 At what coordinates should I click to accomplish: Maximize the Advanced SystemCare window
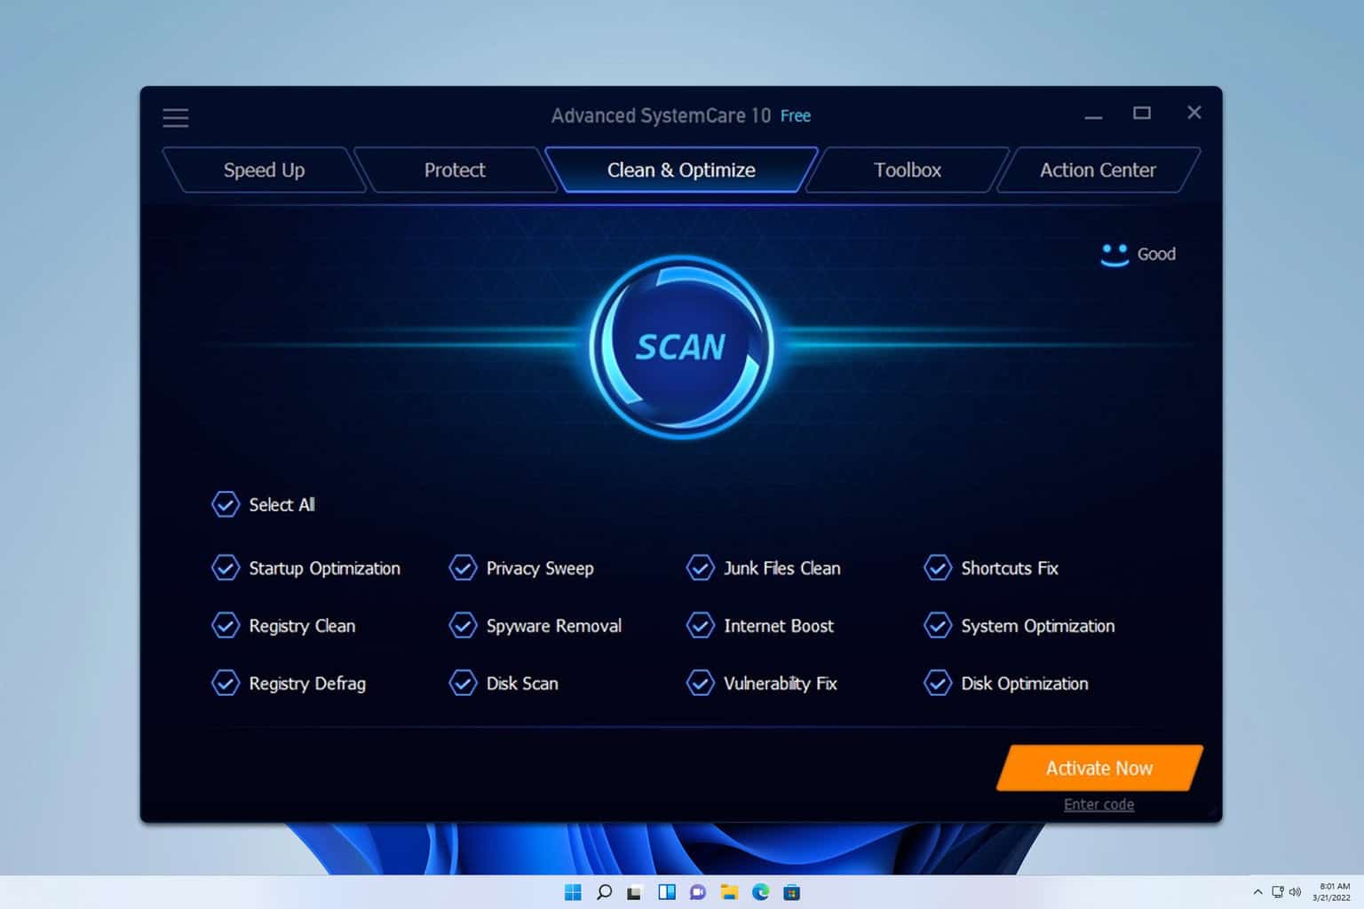[x=1142, y=113]
